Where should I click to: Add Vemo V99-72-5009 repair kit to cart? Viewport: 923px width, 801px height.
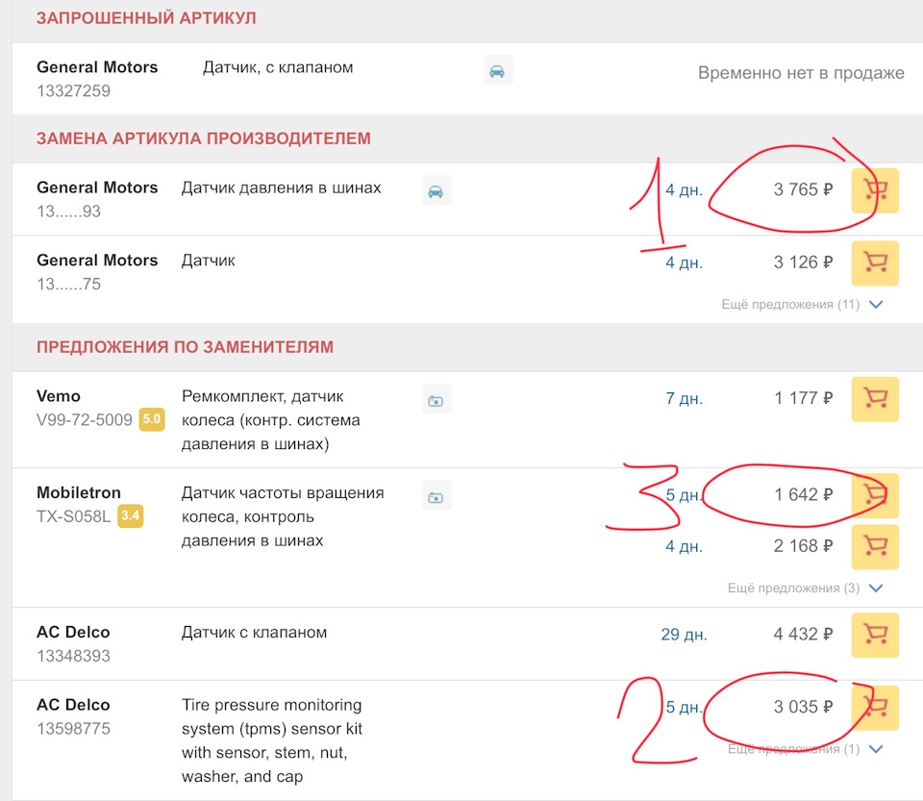(875, 398)
